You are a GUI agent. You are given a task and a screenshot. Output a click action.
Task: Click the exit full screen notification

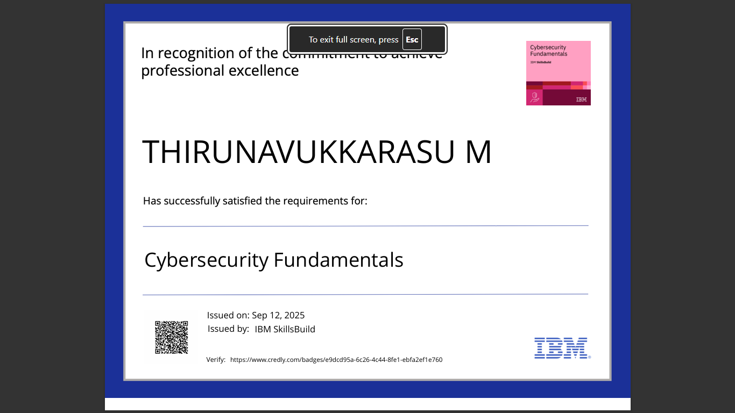pyautogui.click(x=367, y=39)
